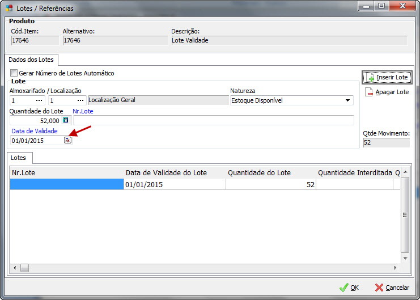Expand the Natureza dropdown
The width and height of the screenshot is (420, 300).
click(x=347, y=100)
